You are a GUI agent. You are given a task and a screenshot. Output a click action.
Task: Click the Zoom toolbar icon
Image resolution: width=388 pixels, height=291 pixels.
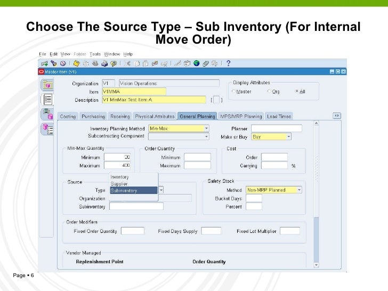[187, 63]
